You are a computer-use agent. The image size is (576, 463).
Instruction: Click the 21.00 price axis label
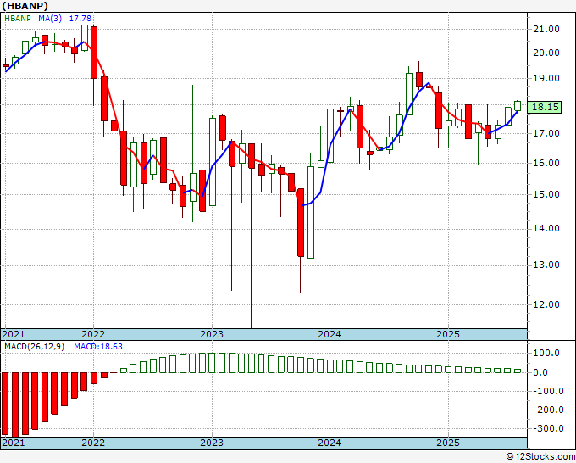point(546,29)
